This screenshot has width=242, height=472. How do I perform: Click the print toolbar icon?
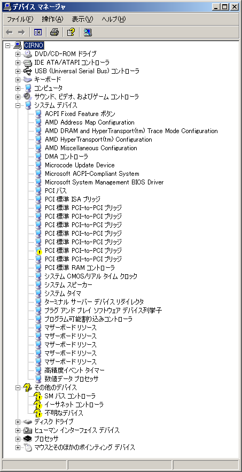(x=54, y=32)
